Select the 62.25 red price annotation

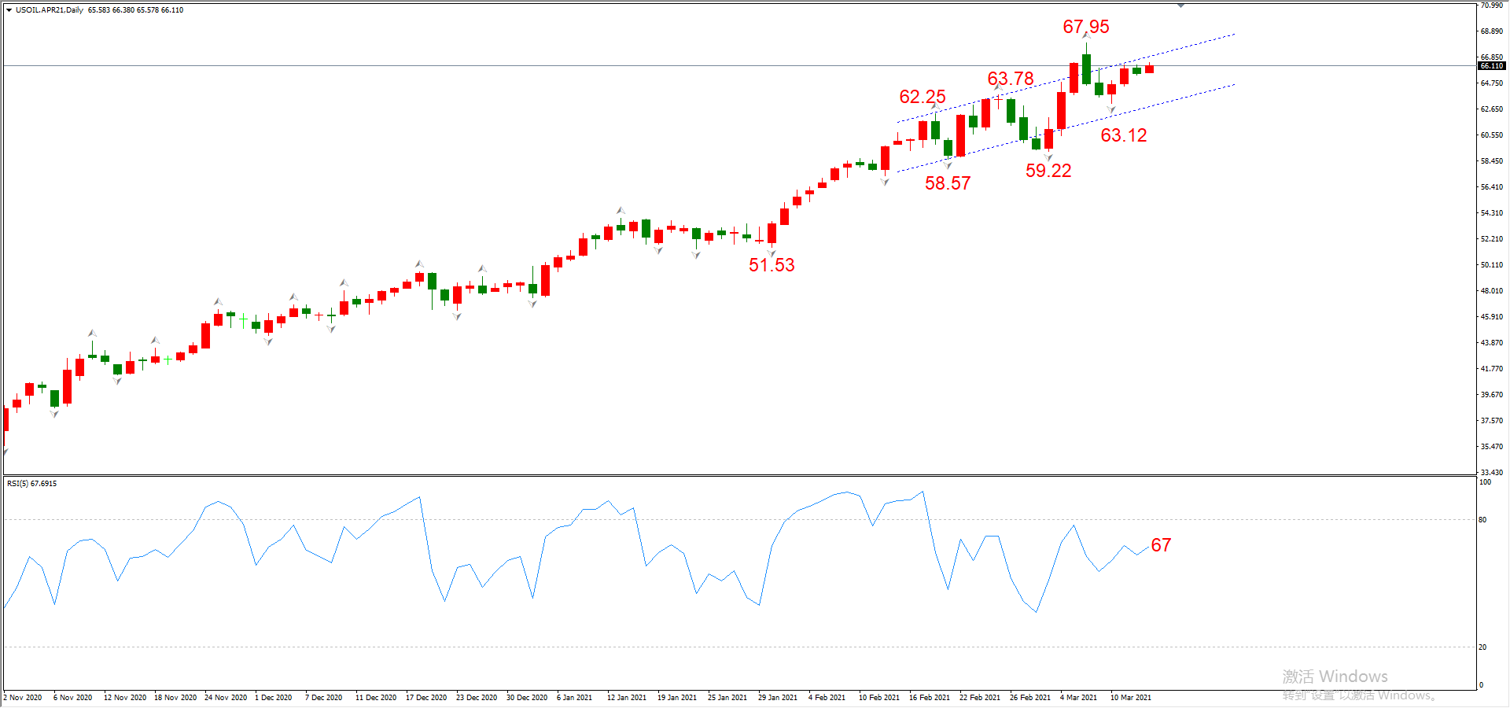[x=922, y=97]
